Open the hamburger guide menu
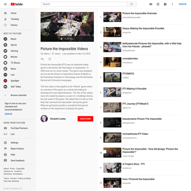191x191 pixels. point(6,4)
